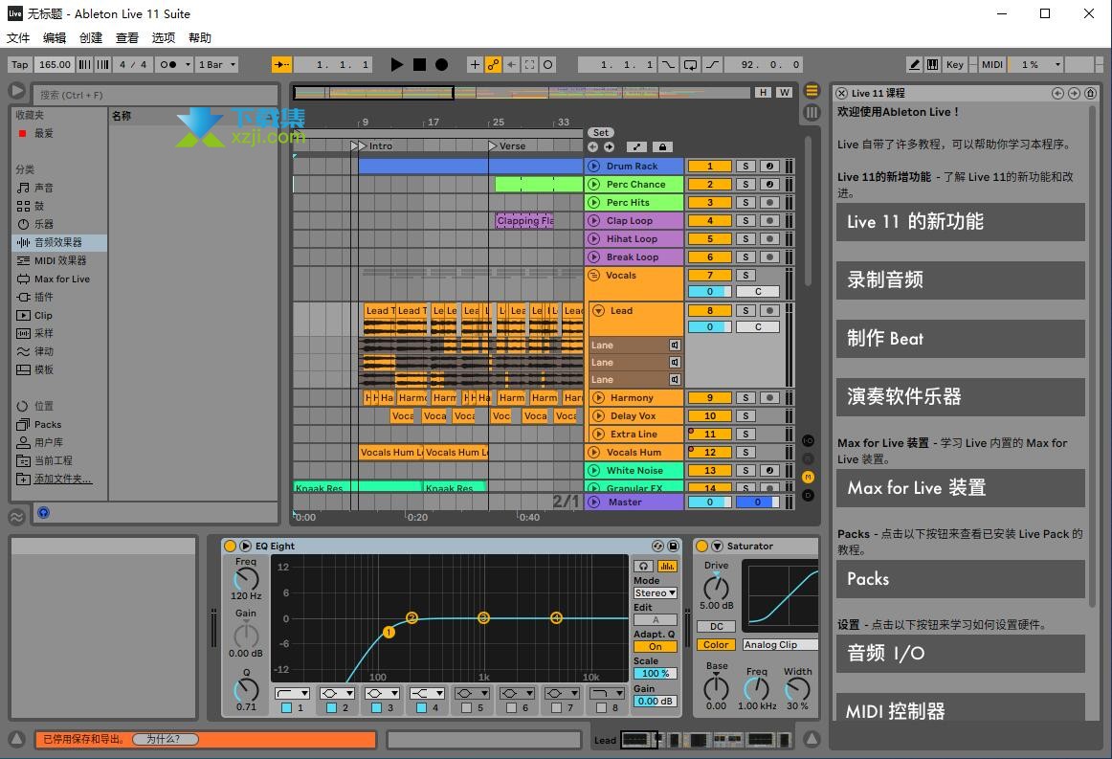
Task: Arm the Clap Loop track for recording
Action: (x=769, y=220)
